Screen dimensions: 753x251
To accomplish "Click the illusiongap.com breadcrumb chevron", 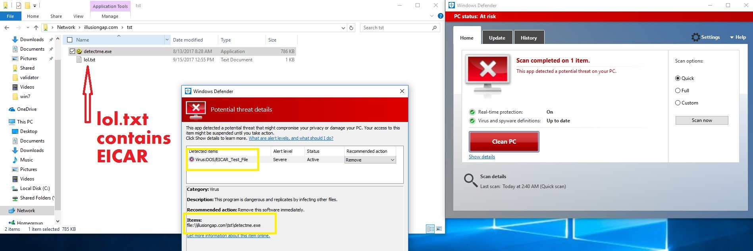I will pos(122,28).
